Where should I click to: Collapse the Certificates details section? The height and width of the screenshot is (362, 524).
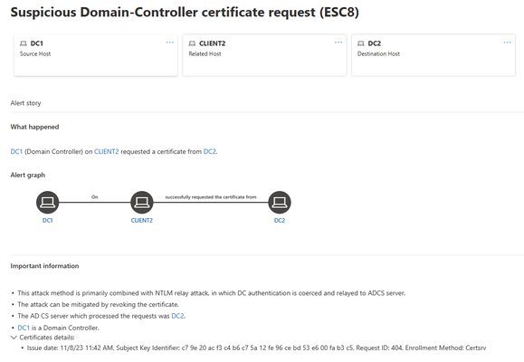[14, 338]
